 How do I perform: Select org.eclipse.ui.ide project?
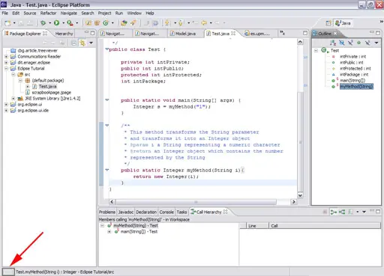pyautogui.click(x=33, y=111)
